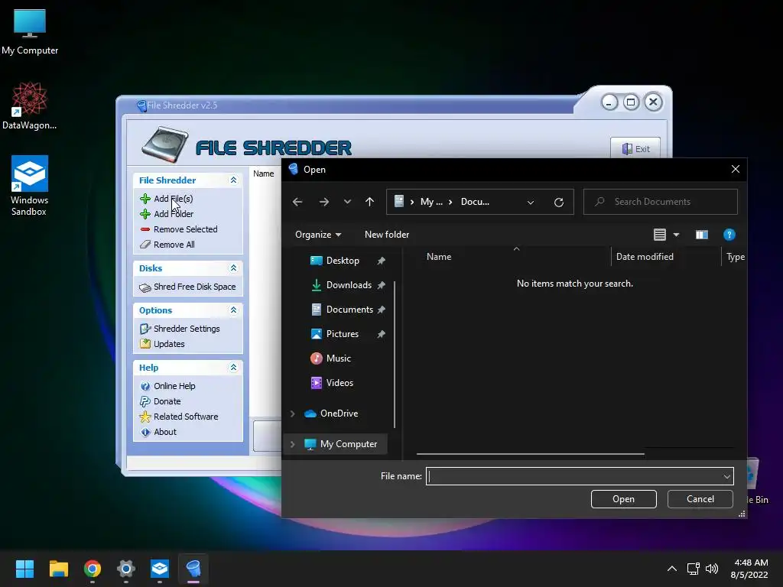Click the Related Software star icon

[x=145, y=417]
